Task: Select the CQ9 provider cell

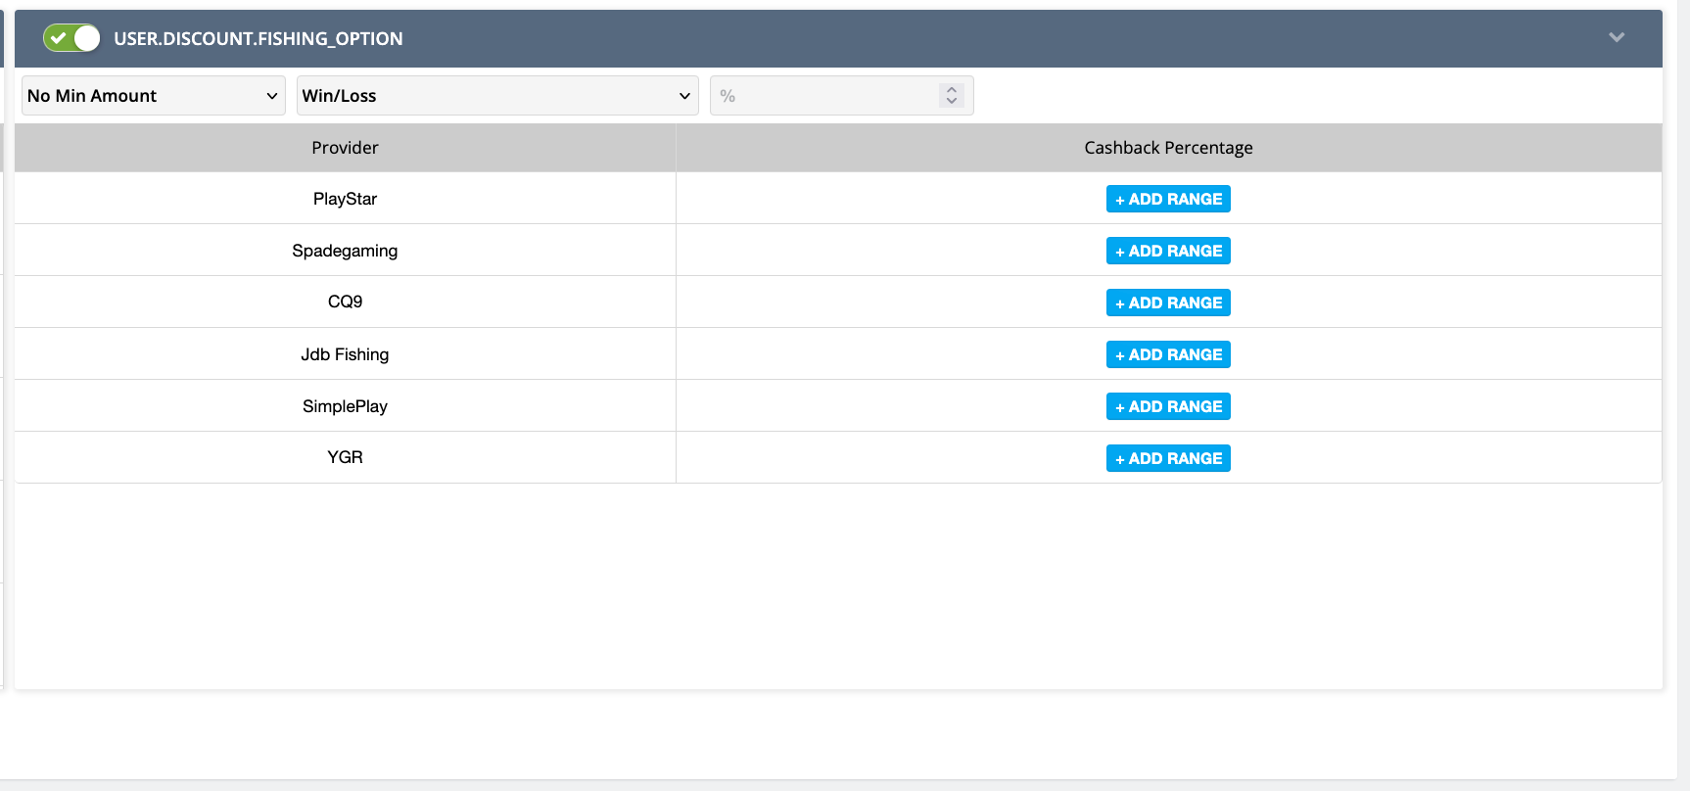Action: [x=345, y=302]
